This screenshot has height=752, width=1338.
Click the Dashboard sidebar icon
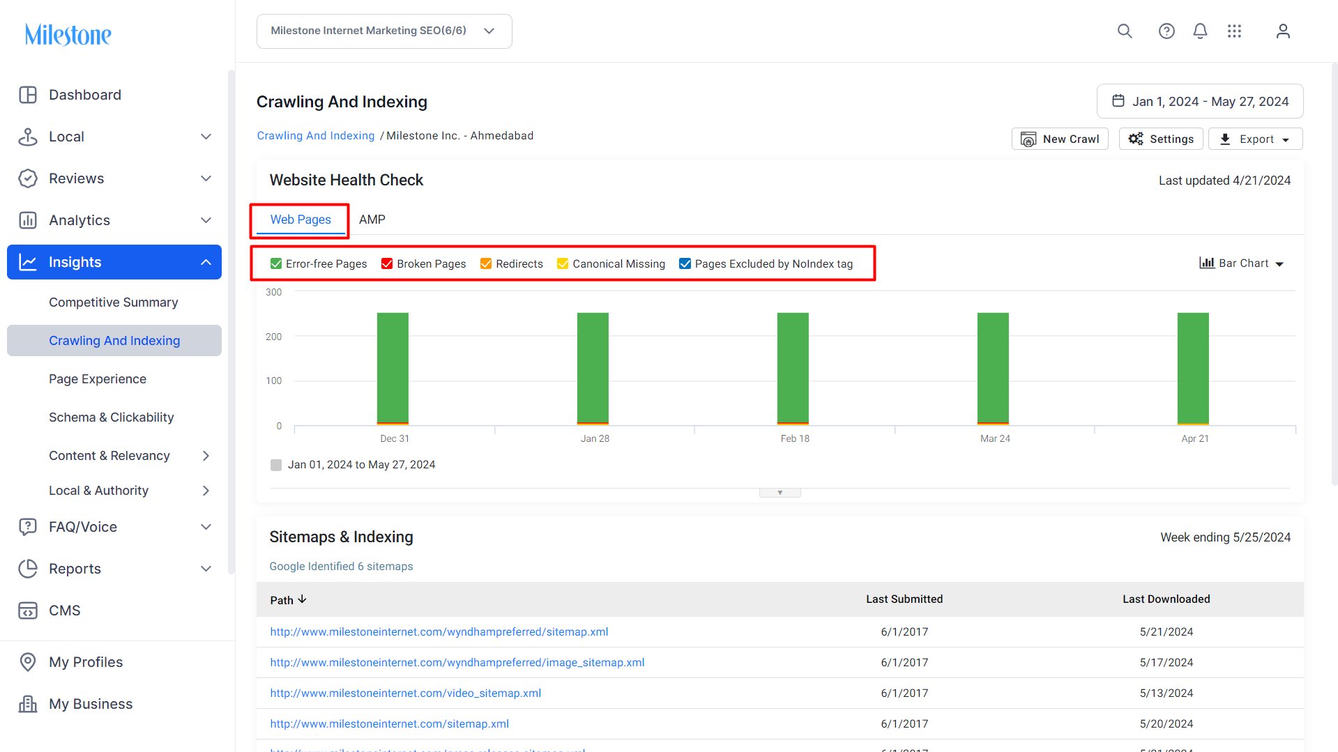click(28, 95)
